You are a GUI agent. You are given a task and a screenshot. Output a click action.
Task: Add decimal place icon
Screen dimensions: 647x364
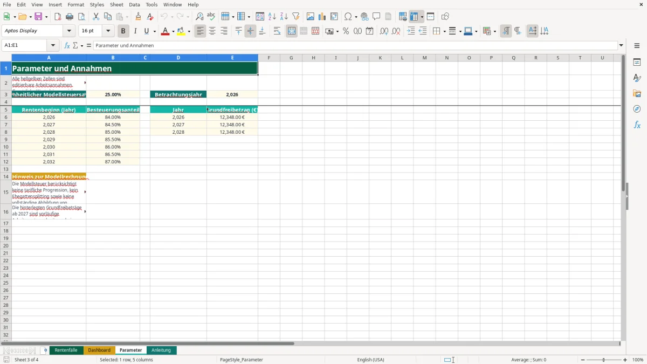point(384,31)
